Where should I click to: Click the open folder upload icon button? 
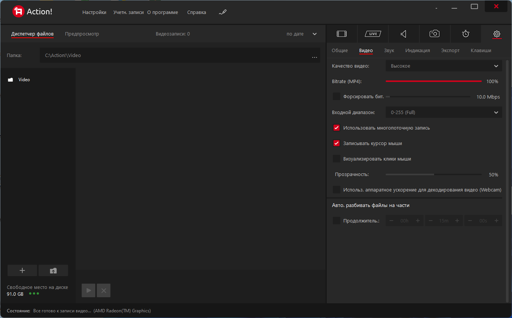(x=53, y=270)
